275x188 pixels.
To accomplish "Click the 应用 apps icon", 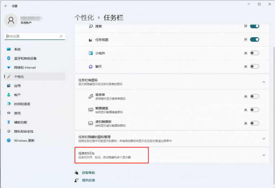I will pyautogui.click(x=9, y=86).
